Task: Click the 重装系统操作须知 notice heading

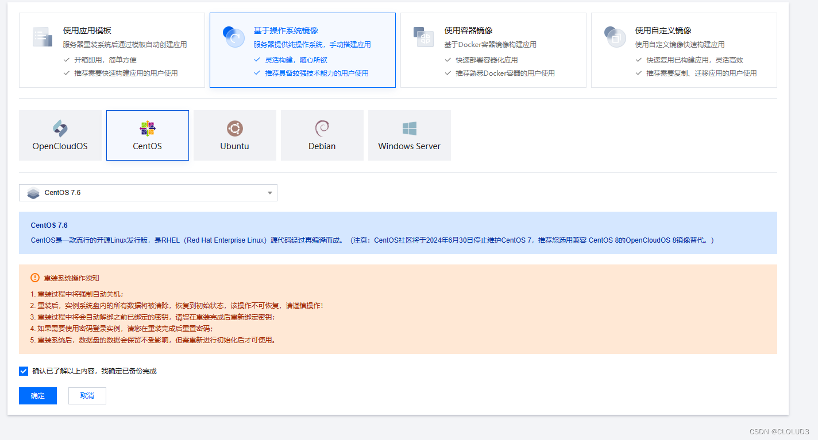Action: [72, 278]
